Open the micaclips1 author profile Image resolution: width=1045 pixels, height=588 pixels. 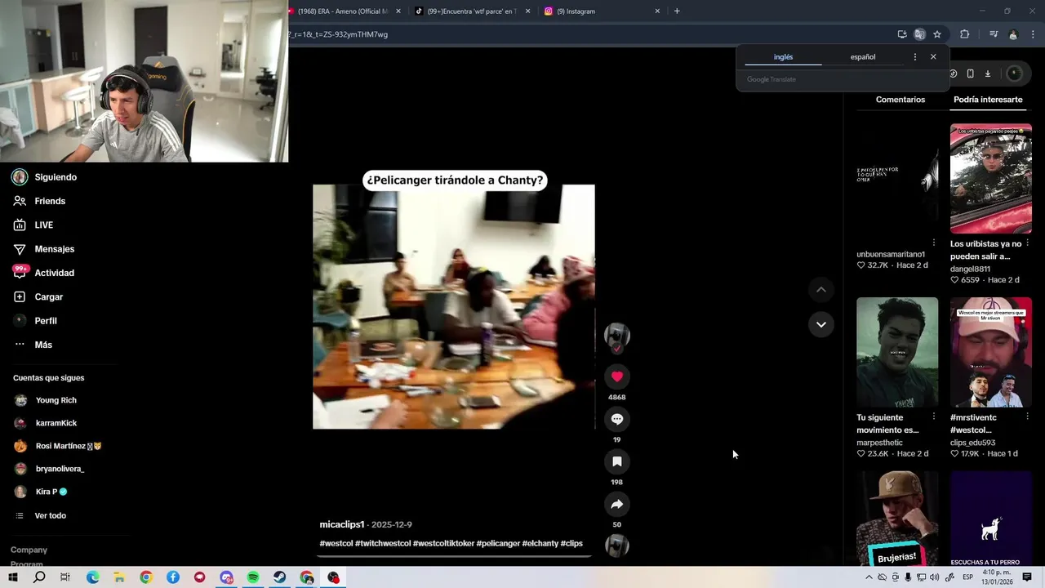click(341, 524)
